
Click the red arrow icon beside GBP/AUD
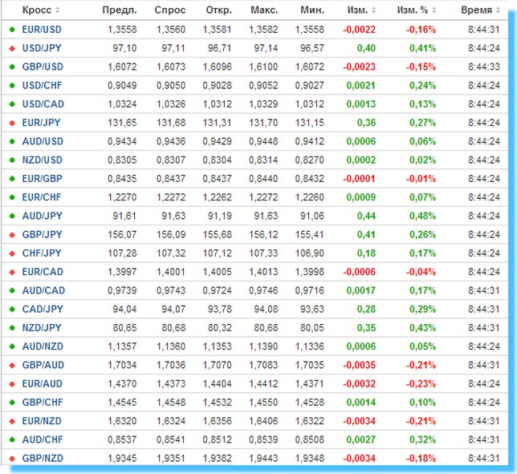(12, 365)
